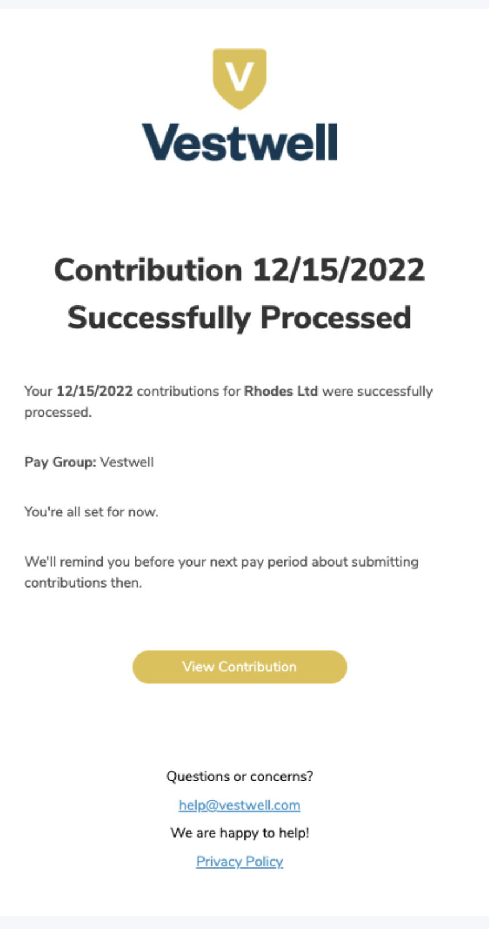
Task: Click the 'Pay Group:' bold label
Action: point(60,462)
